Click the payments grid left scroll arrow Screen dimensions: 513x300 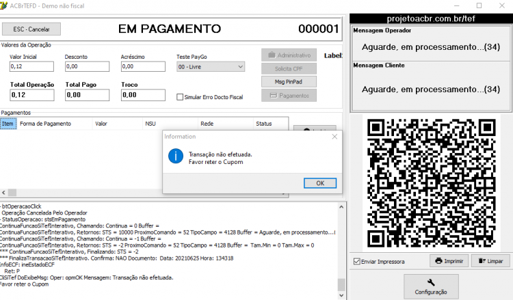[3, 193]
